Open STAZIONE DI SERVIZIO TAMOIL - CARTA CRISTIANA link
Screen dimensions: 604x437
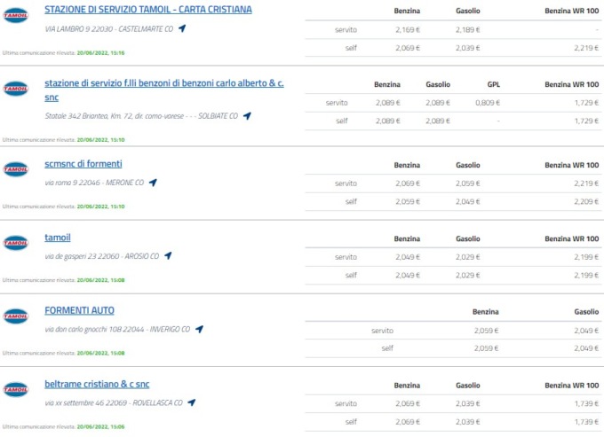point(148,10)
